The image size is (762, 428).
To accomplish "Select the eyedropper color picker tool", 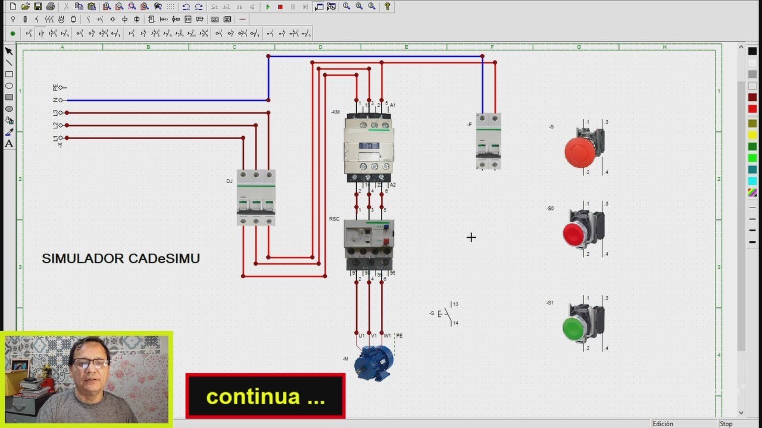I will point(9,132).
